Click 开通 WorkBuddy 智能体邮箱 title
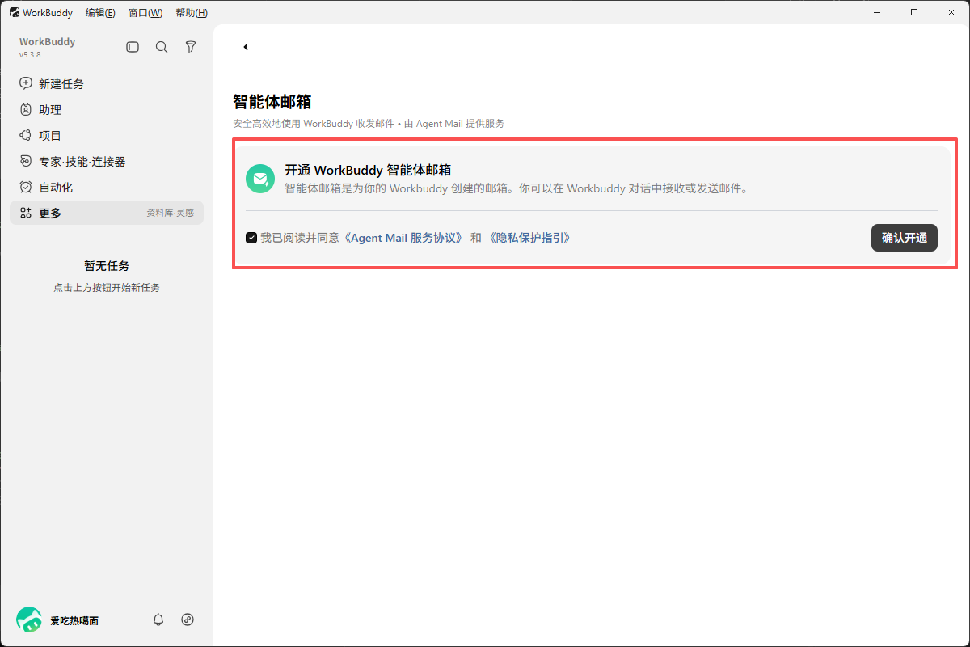The height and width of the screenshot is (647, 970). [x=368, y=170]
